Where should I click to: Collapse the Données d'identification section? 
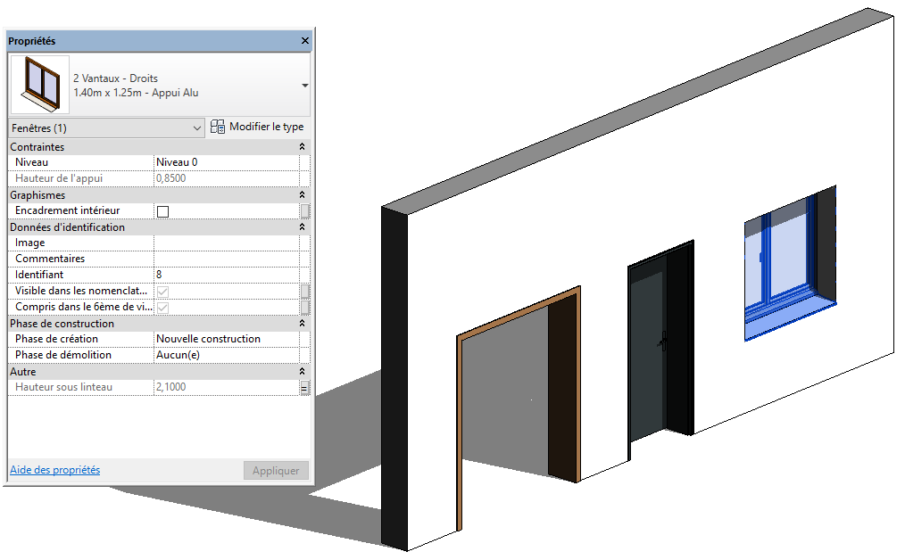(x=302, y=227)
